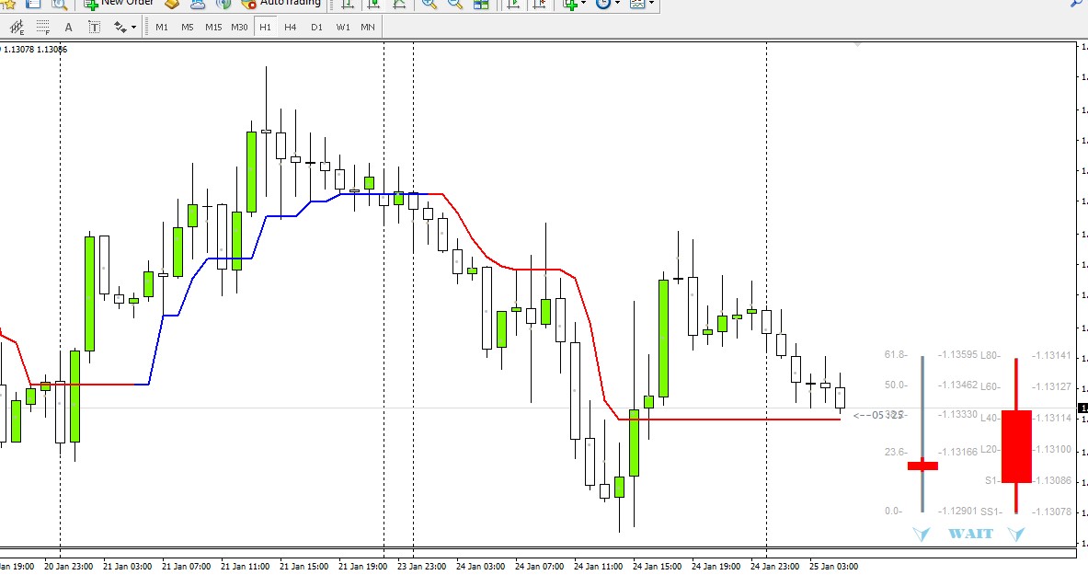The width and height of the screenshot is (1088, 575).
Task: Click price value 1.13141
Action: 1051,355
